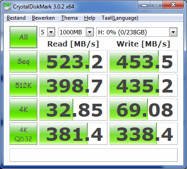Open the Thema menu
Viewport: 187px width, 169px height.
click(x=69, y=18)
